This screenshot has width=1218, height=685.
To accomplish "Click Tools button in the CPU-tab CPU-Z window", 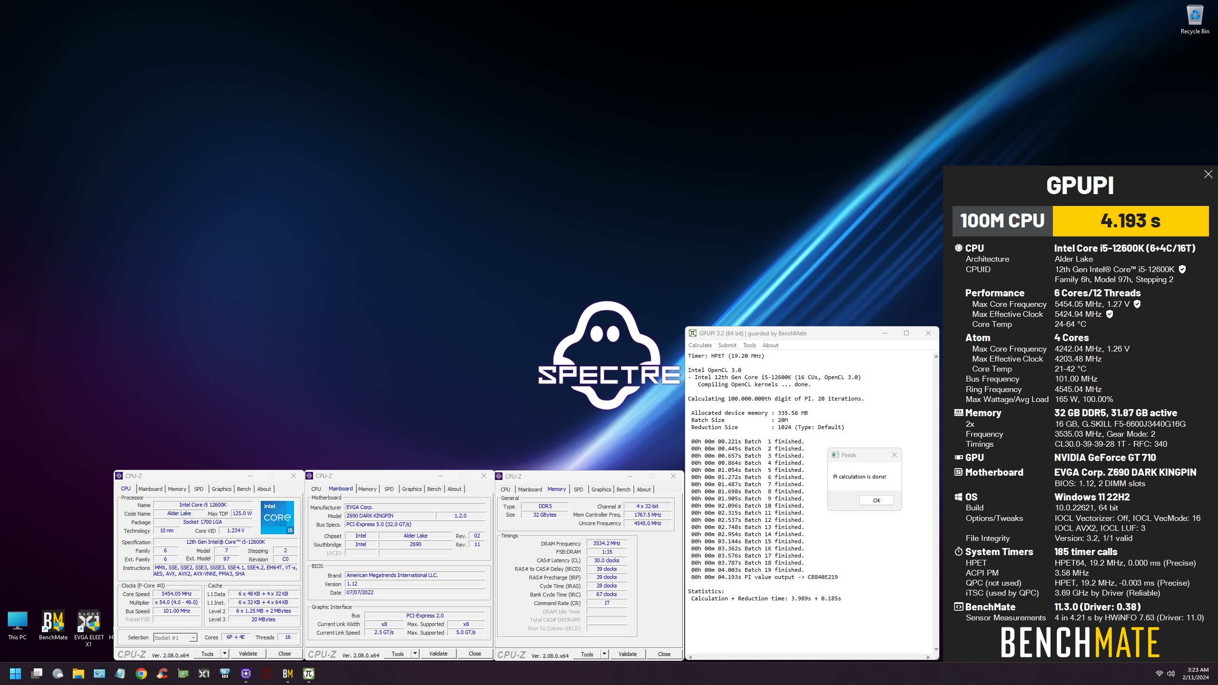I will pyautogui.click(x=207, y=654).
